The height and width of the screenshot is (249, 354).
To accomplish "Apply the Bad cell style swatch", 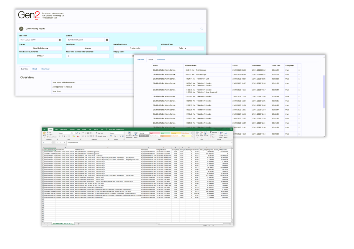I will coord(155,133).
